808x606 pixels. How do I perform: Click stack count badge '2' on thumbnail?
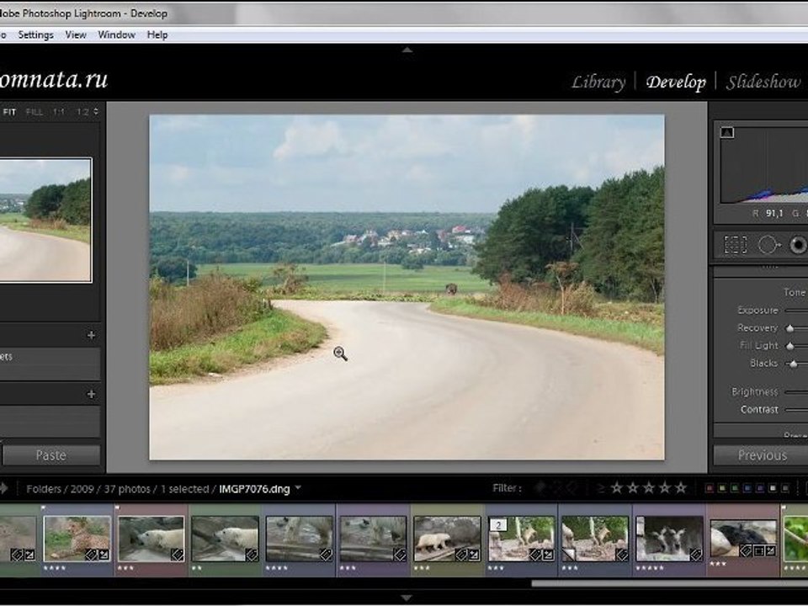498,525
